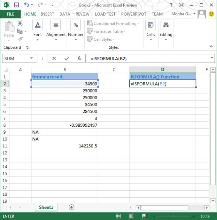The height and width of the screenshot is (220, 217).
Task: Select cell B8 containing -0.989992497
Action: pyautogui.click(x=64, y=125)
